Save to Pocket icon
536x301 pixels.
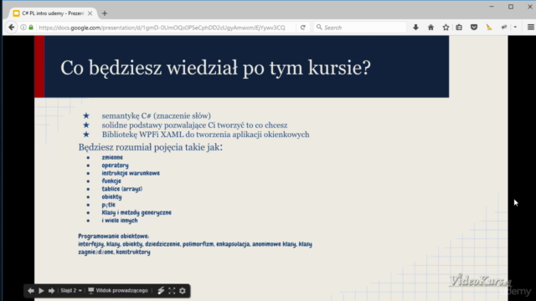pos(474,28)
